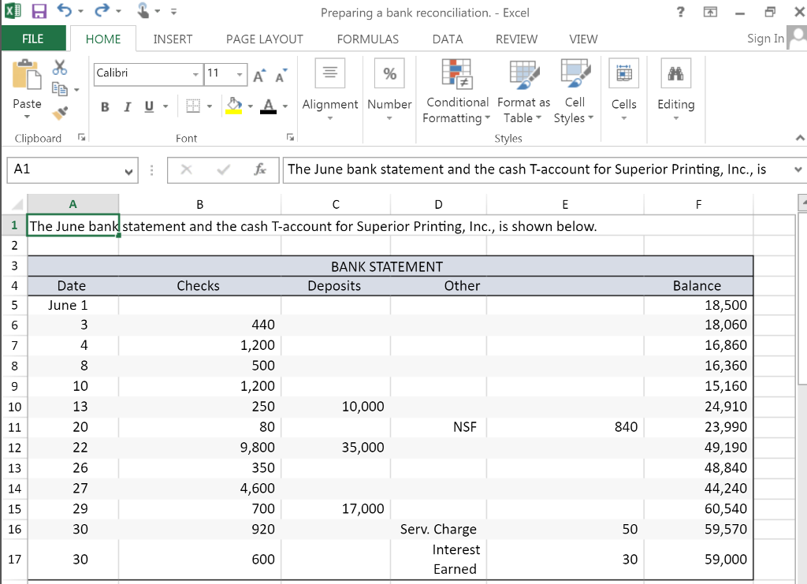Click the Sign In link
This screenshot has height=584, width=807.
[765, 39]
